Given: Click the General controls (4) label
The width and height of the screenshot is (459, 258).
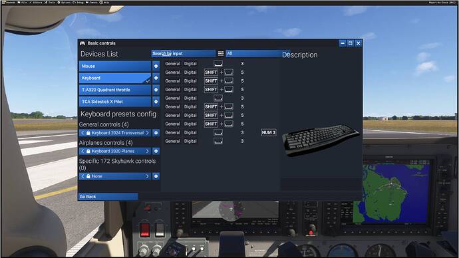Looking at the screenshot, I should (104, 124).
